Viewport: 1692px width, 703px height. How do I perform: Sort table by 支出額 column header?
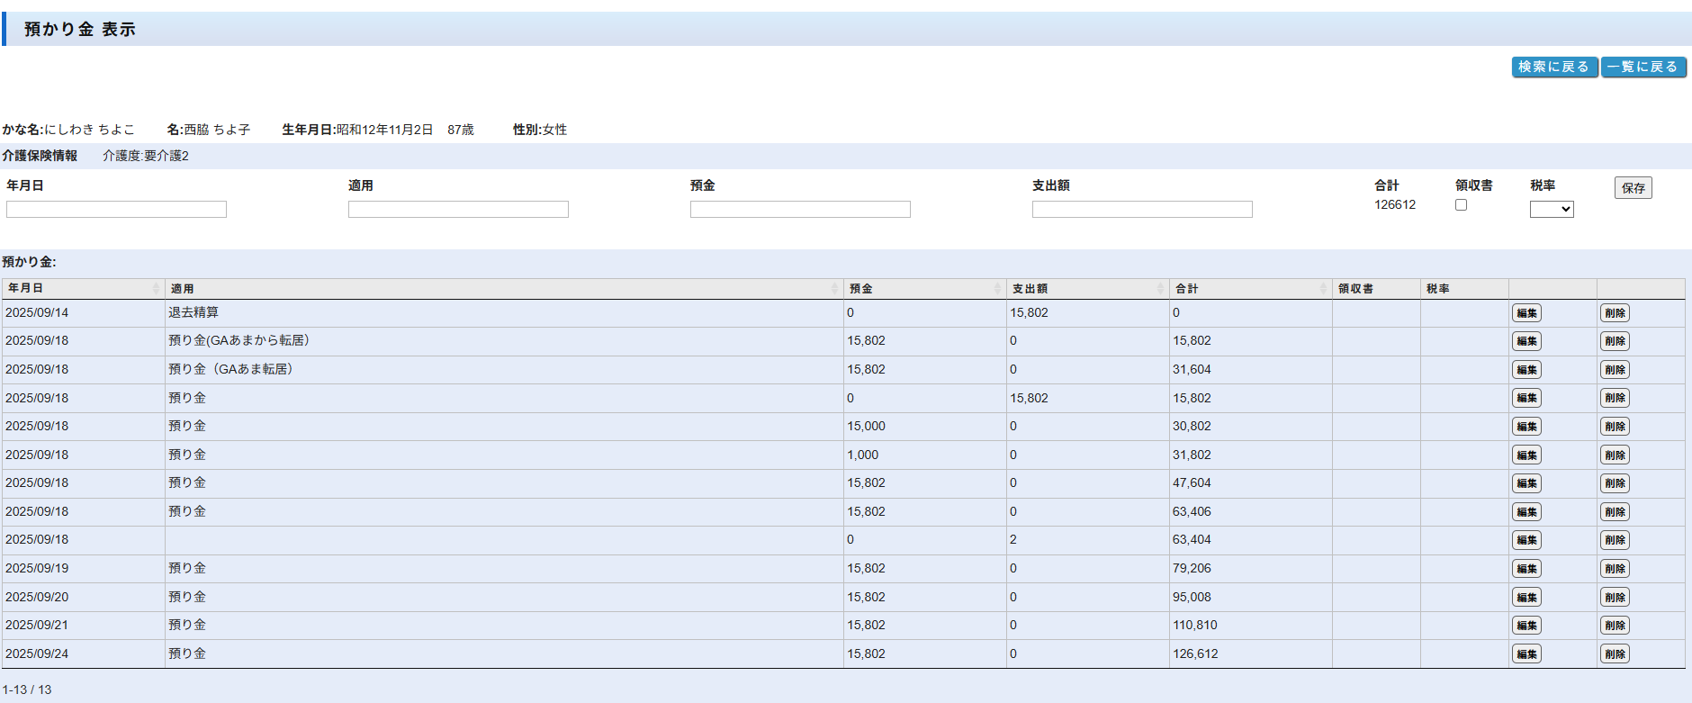(1086, 289)
